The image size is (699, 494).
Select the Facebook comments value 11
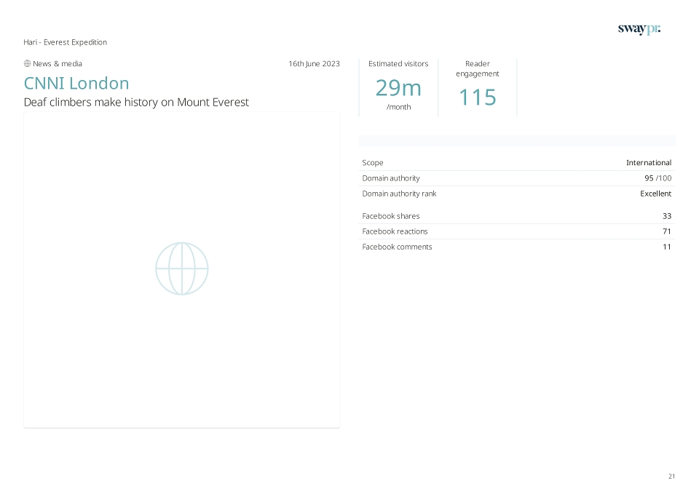click(x=667, y=247)
